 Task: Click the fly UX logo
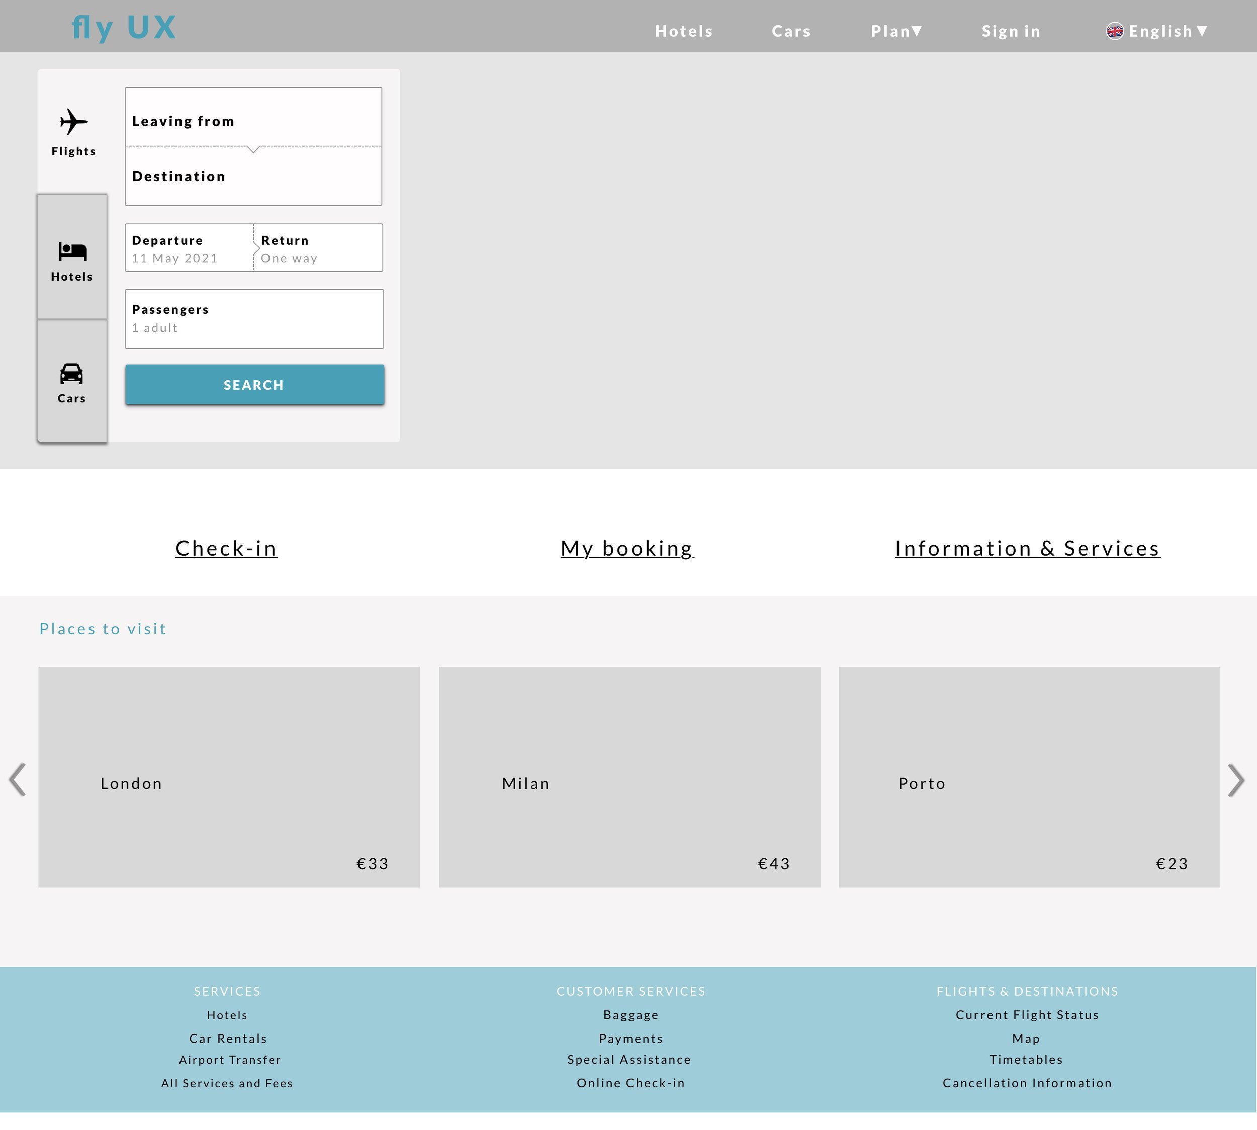click(x=124, y=28)
